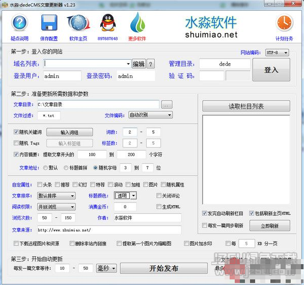
Task: Click the 作者 水淼软件 field
Action: [148, 218]
